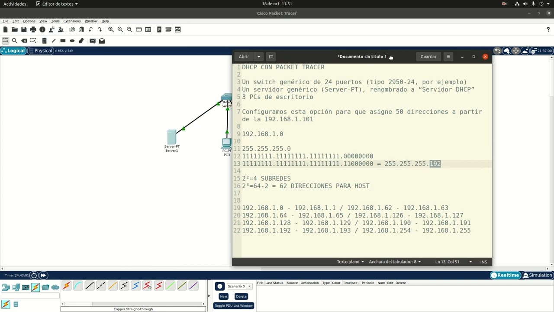The height and width of the screenshot is (312, 554).
Task: Click the Abrir button in text editor
Action: [x=244, y=57]
